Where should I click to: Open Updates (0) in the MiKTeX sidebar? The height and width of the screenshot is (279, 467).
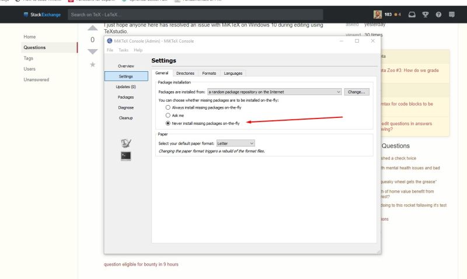(126, 86)
